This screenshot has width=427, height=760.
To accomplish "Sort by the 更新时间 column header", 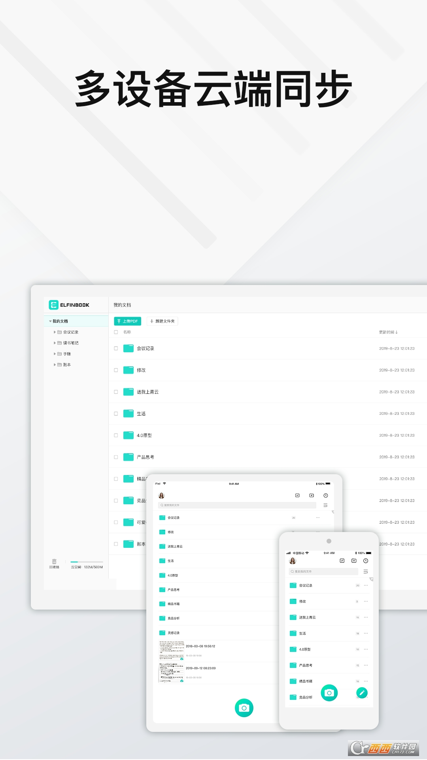I will coord(388,332).
